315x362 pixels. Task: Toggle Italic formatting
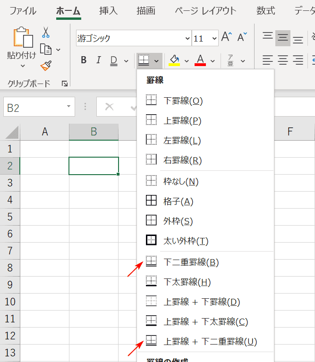pyautogui.click(x=99, y=60)
